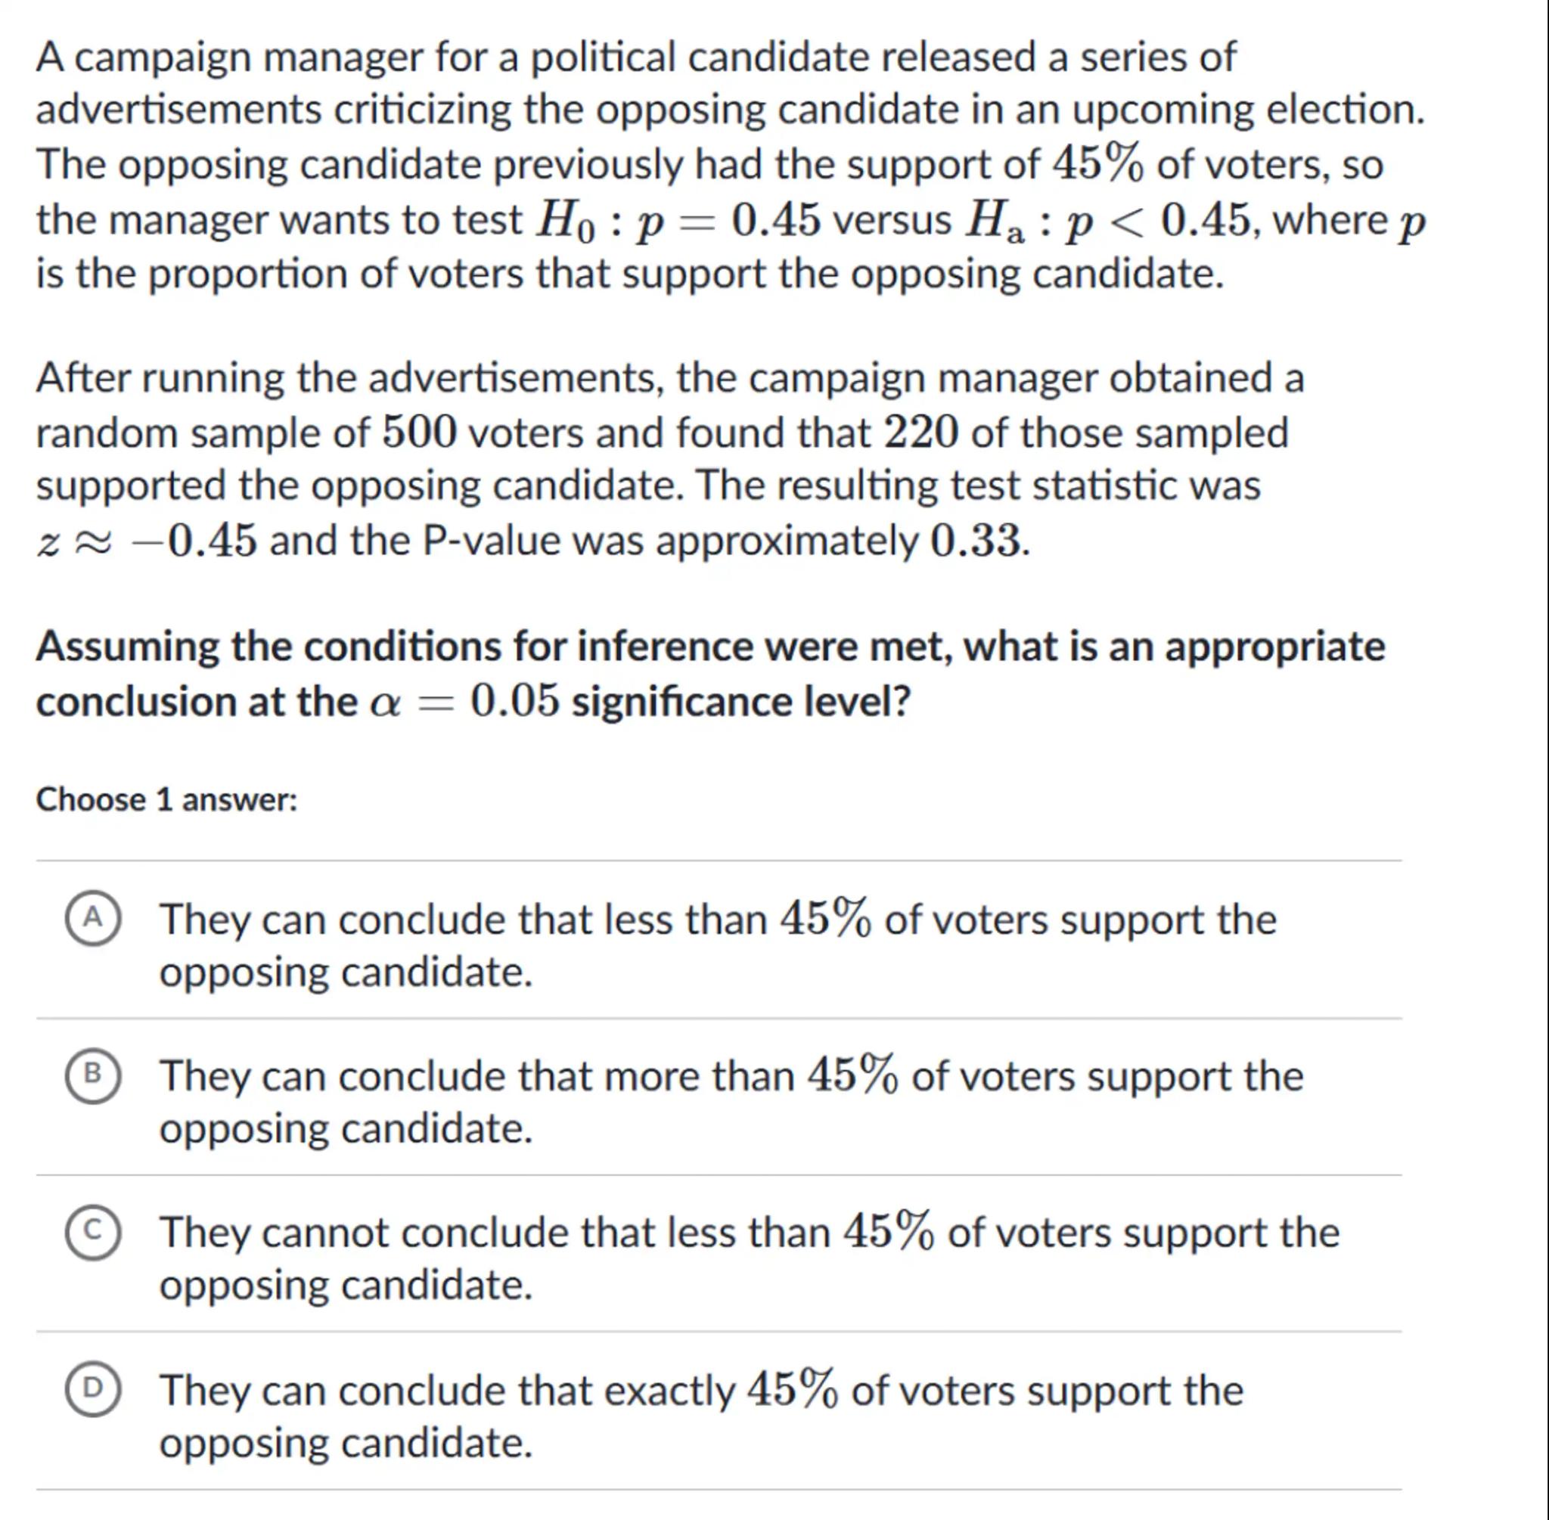Click the z ≈ −0.45 test statistic

click(x=147, y=541)
